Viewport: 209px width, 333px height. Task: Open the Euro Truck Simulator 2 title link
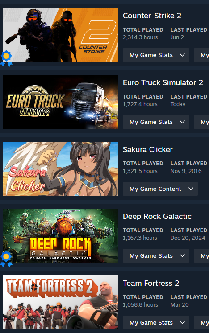tap(163, 82)
